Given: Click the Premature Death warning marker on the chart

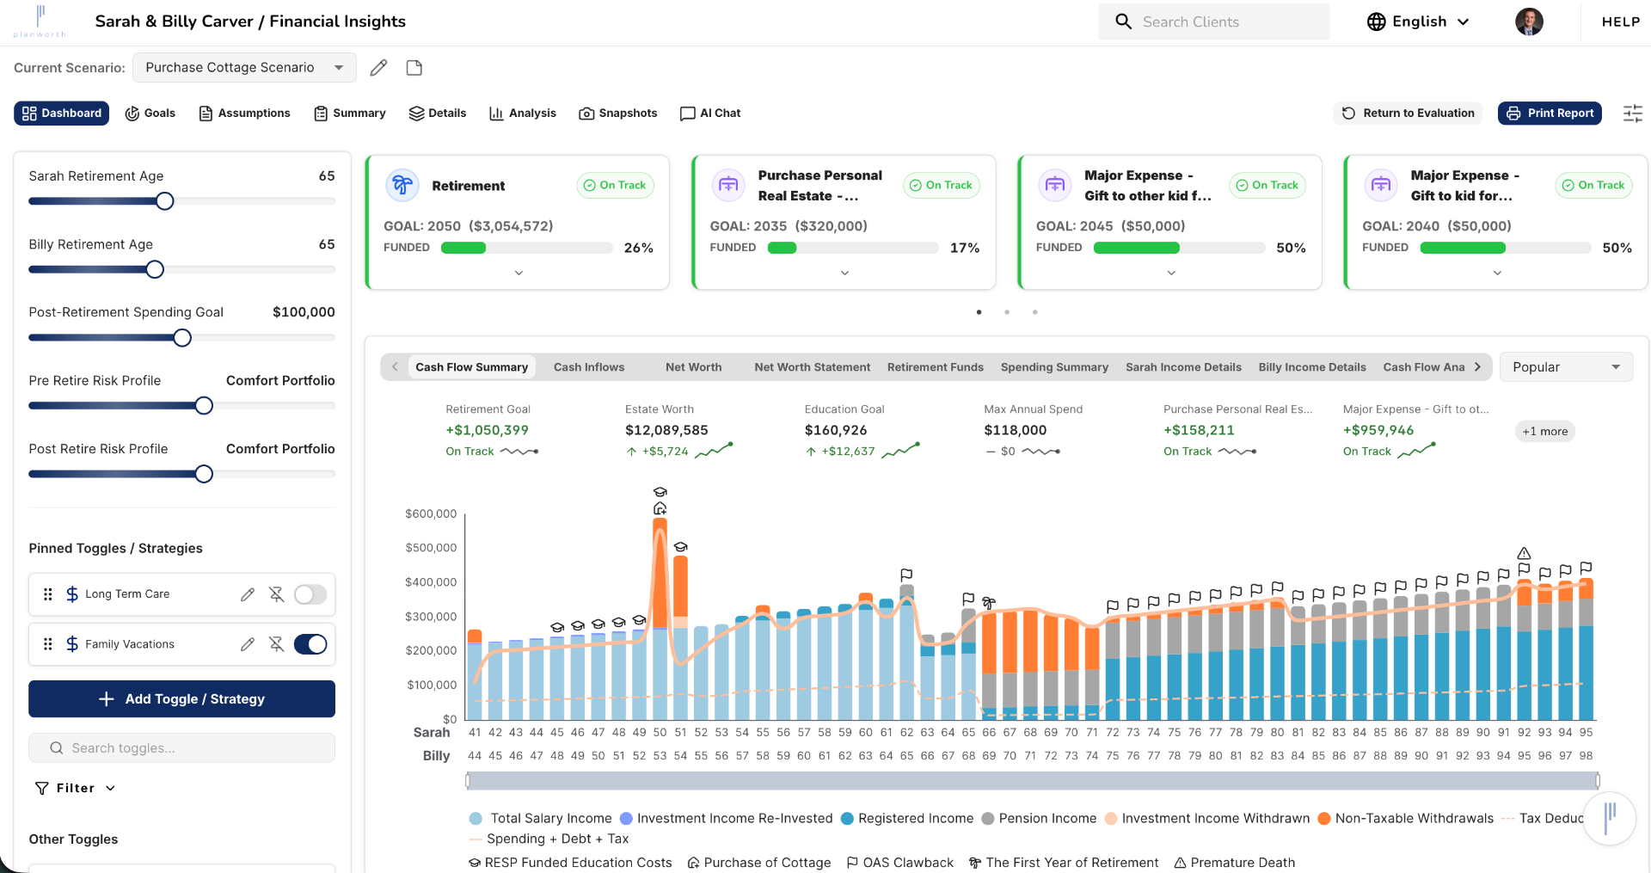Looking at the screenshot, I should point(1524,553).
